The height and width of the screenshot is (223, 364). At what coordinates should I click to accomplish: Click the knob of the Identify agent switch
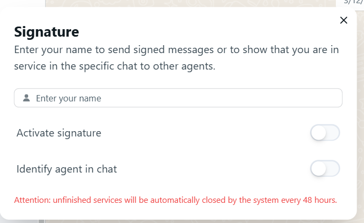pos(318,169)
